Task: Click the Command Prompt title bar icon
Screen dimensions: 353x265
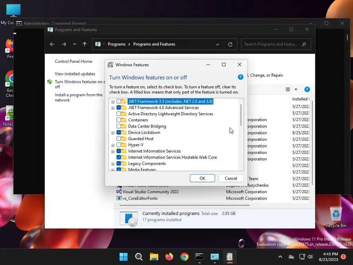Action: pos(19,23)
